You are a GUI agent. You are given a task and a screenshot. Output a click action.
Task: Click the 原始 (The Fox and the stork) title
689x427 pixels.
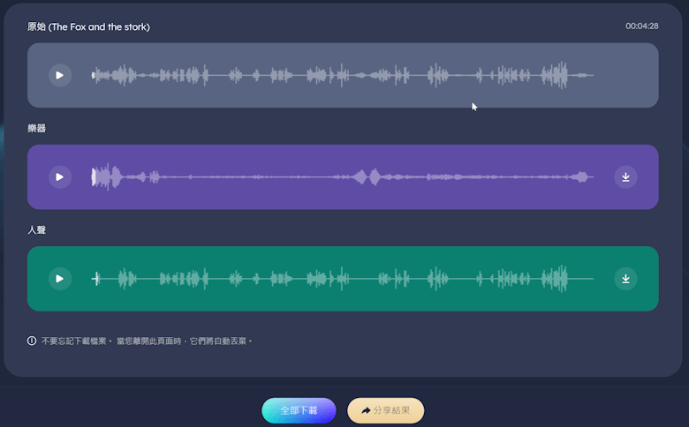[88, 26]
